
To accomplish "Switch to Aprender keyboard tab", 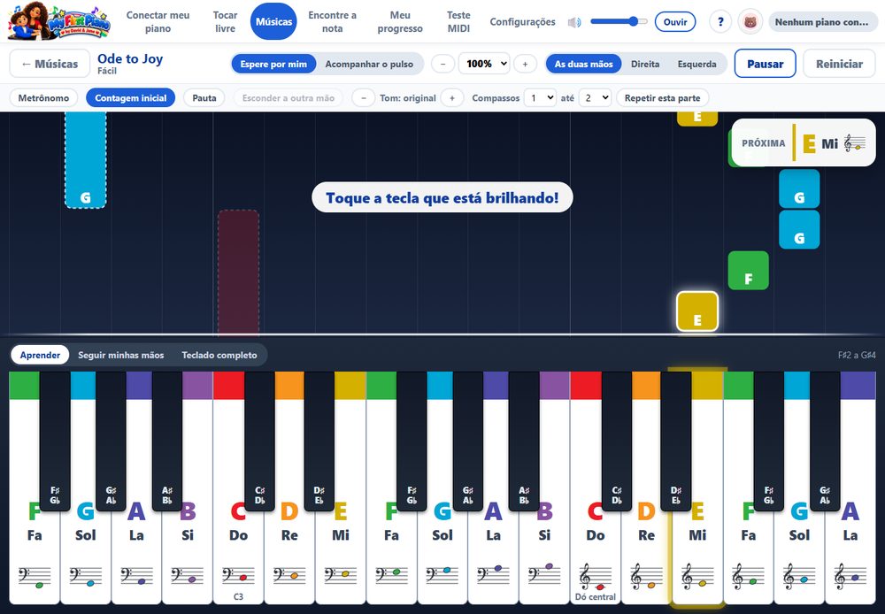I will coord(40,355).
